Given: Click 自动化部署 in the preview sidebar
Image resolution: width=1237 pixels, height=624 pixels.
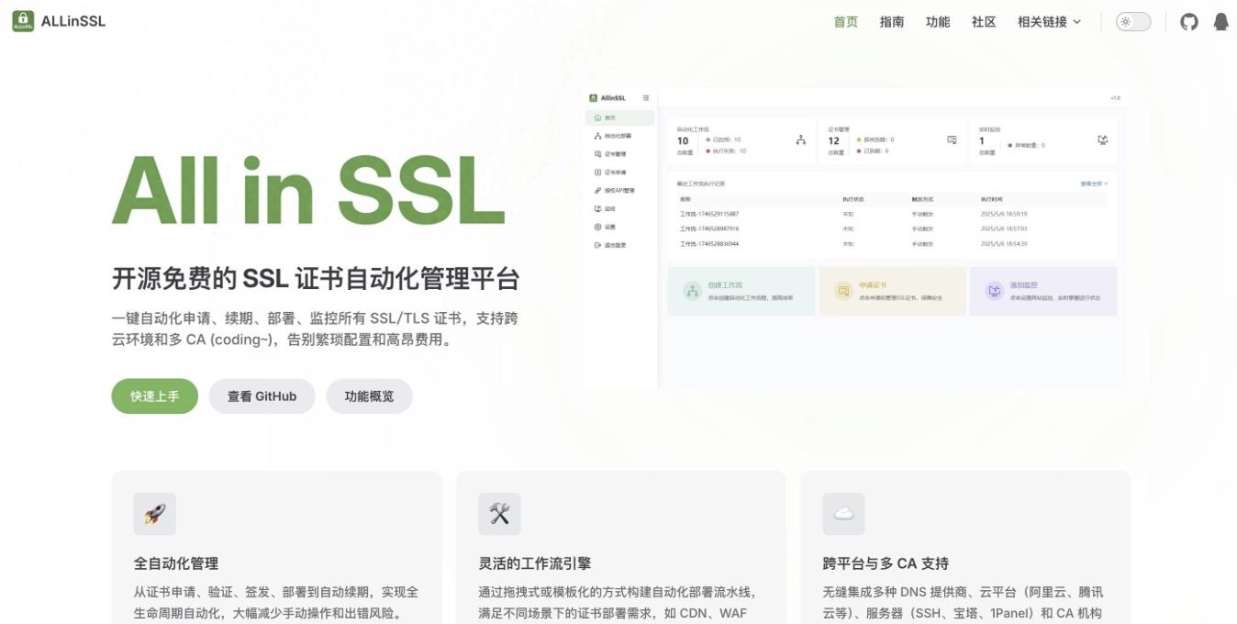Looking at the screenshot, I should point(619,136).
